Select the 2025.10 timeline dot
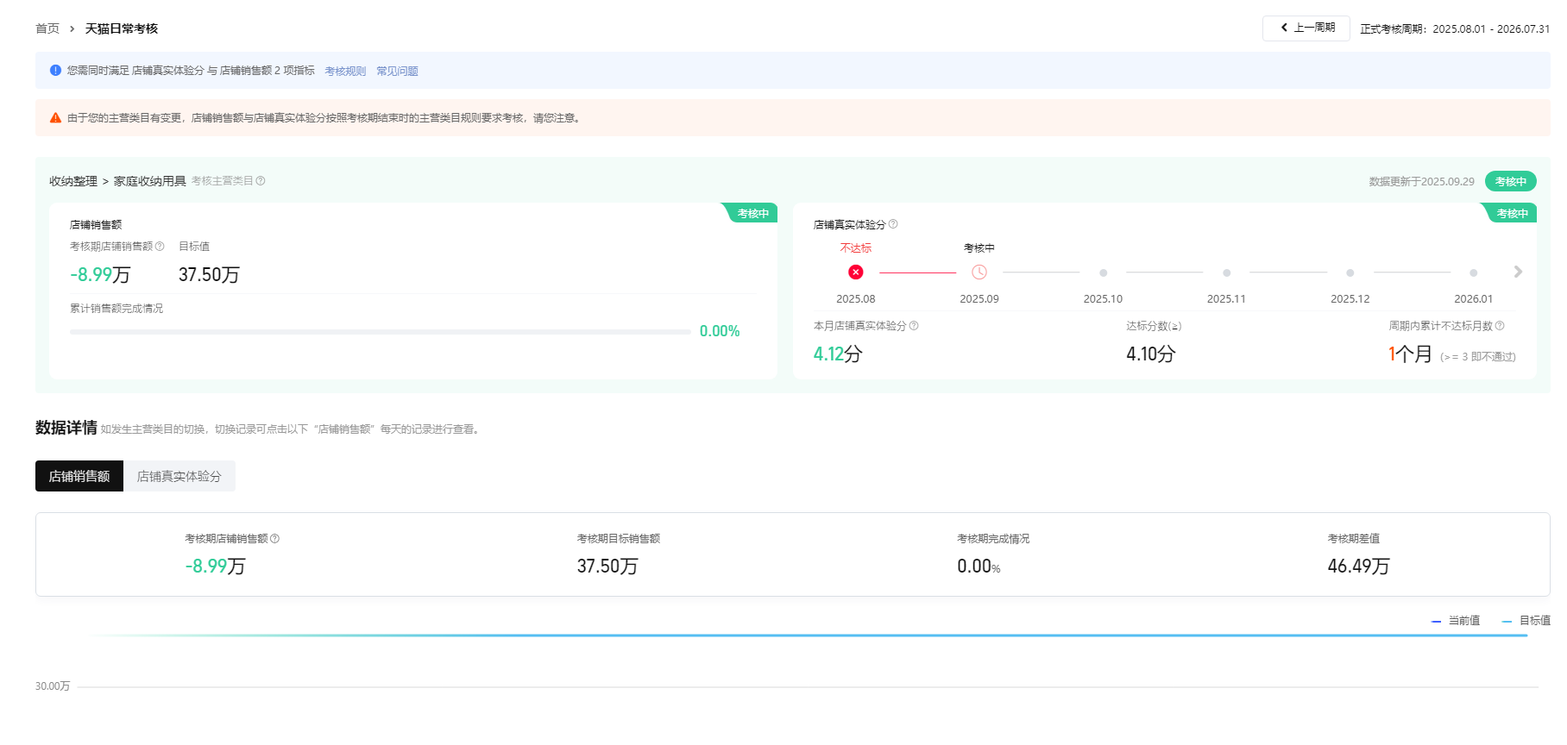The image size is (1567, 745). pos(1103,273)
